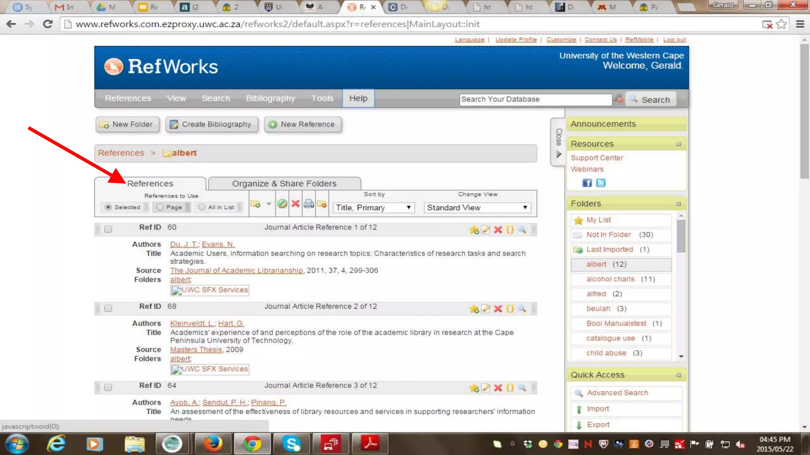Open the Bibliography menu
This screenshot has width=810, height=455.
click(271, 98)
